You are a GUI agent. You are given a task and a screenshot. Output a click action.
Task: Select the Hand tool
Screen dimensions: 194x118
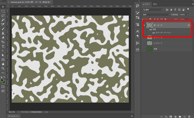pyautogui.click(x=3, y=64)
